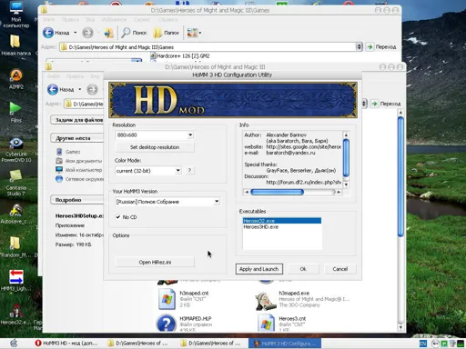Click Info panel scroll up arrow
Screen dimensions: 466x349
coord(346,135)
